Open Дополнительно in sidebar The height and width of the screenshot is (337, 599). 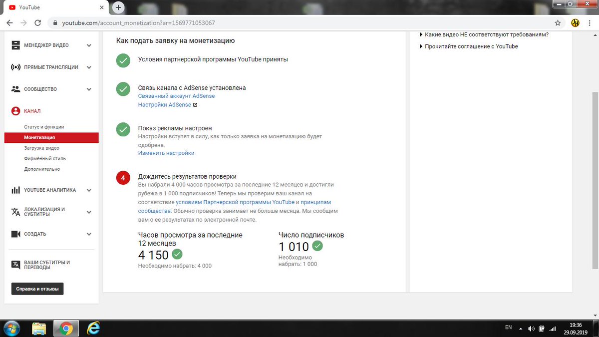click(42, 169)
